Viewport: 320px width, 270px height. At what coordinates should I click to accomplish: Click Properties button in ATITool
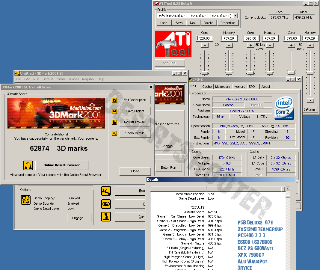(x=228, y=23)
